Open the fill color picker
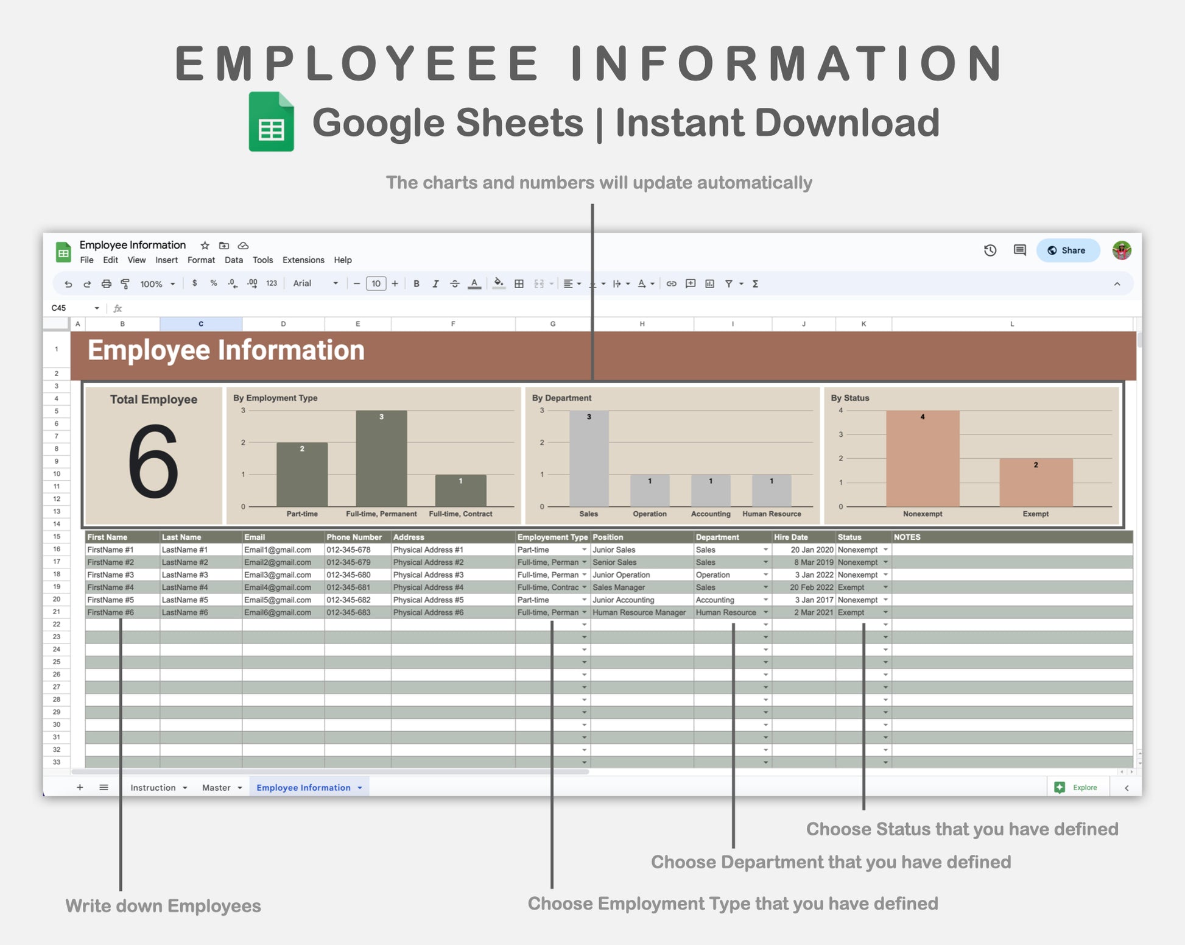The image size is (1185, 945). (499, 284)
